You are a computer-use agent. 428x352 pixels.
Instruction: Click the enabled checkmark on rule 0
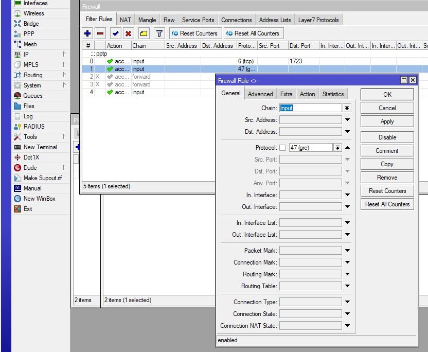pos(110,61)
